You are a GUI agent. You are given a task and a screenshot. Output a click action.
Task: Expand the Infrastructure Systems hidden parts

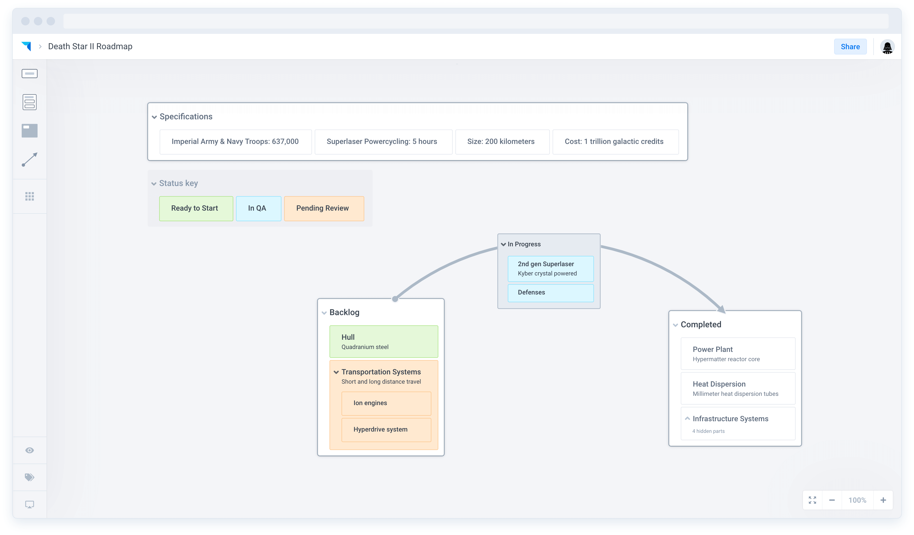(687, 419)
